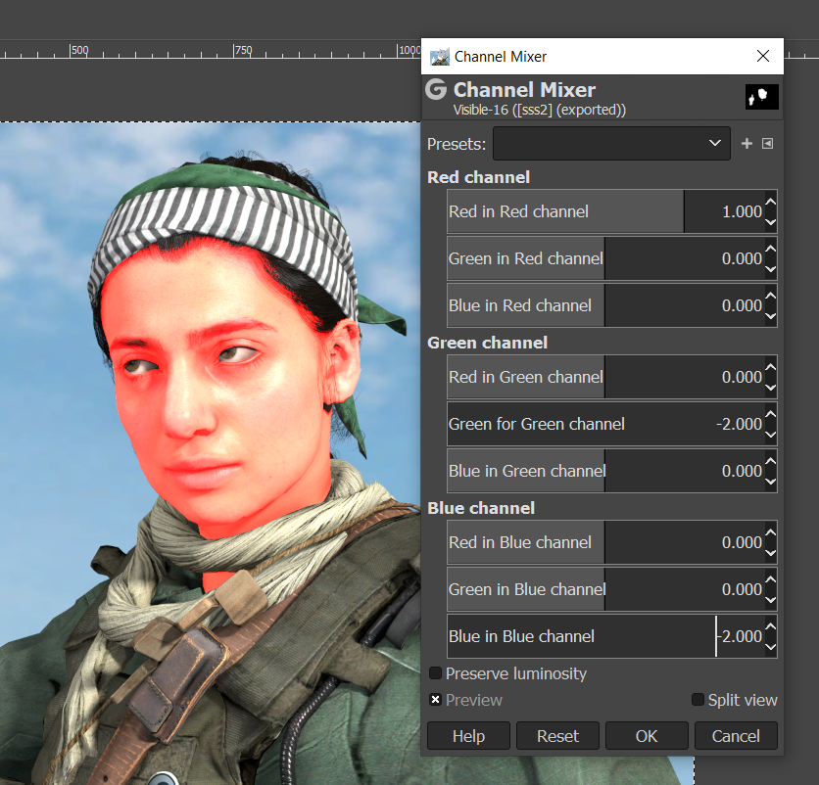Viewport: 819px width, 785px height.
Task: Increase the Green in Red channel value
Action: coord(771,248)
